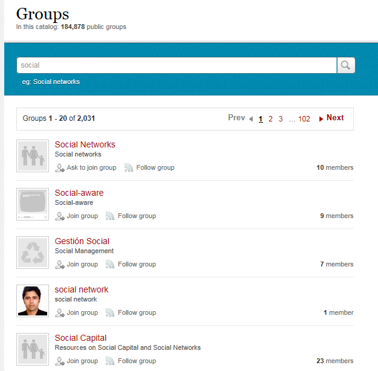This screenshot has height=371, width=378.
Task: Follow the Social-aware group
Action: click(137, 216)
